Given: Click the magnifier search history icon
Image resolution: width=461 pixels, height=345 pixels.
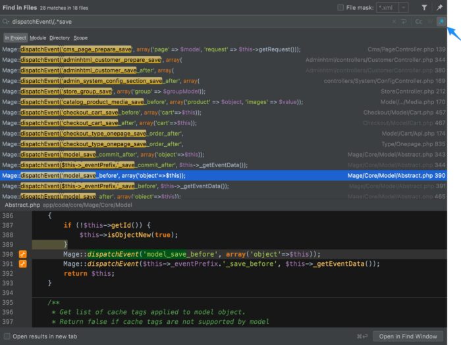Looking at the screenshot, I should pyautogui.click(x=5, y=22).
